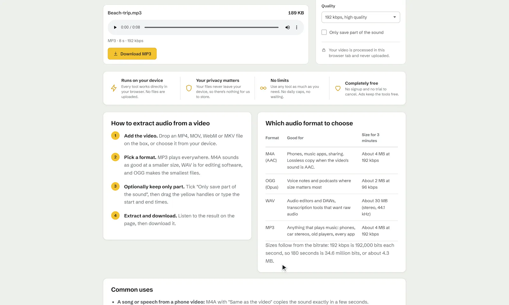Open the audio player's three-dot menu
The image size is (509, 305).
click(296, 27)
